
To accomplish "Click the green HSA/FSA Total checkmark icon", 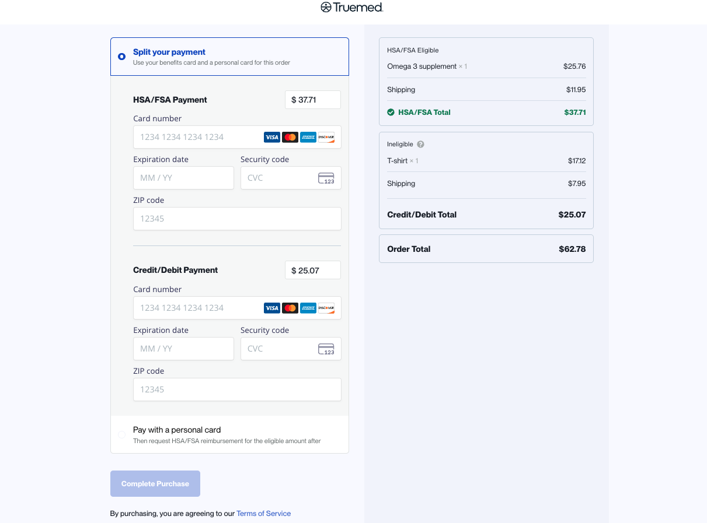I will 391,113.
